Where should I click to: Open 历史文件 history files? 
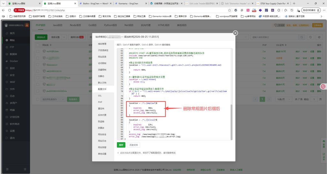[134, 145]
